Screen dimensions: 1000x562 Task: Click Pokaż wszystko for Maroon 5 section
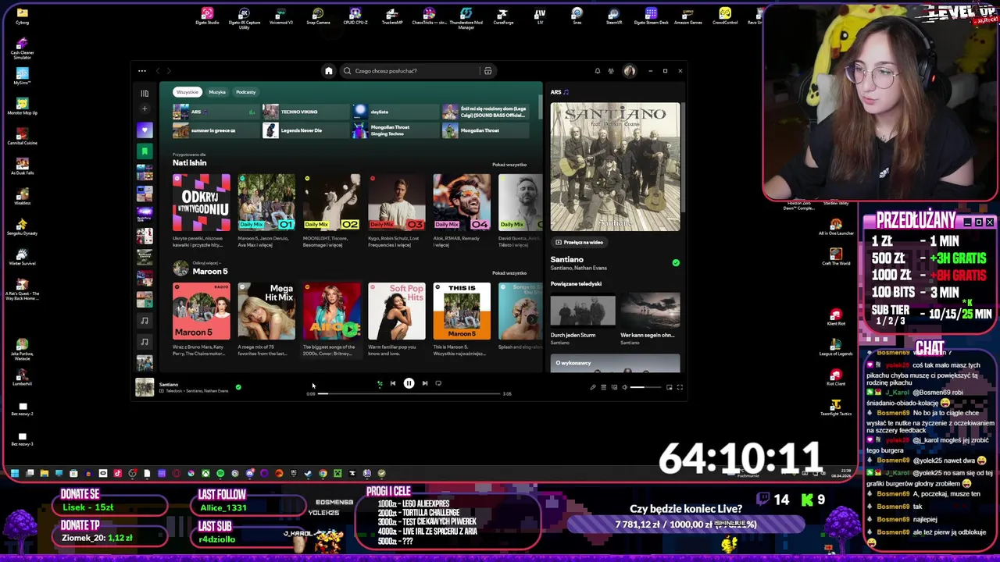509,273
